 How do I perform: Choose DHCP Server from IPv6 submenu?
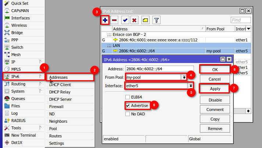(x=60, y=99)
